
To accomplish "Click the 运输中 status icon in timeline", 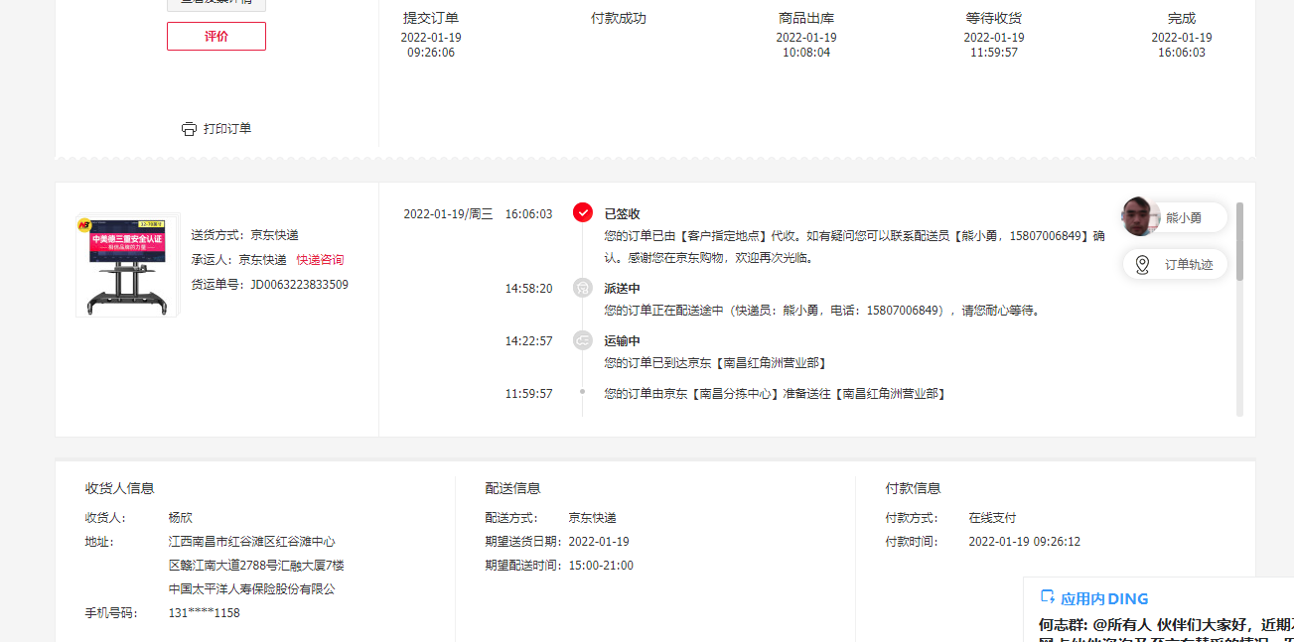I will coord(583,340).
